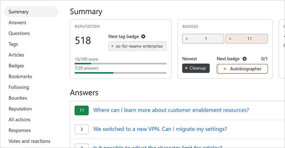Click the bronze badge count showing 11
This screenshot has height=148, width=285.
coord(247,39)
